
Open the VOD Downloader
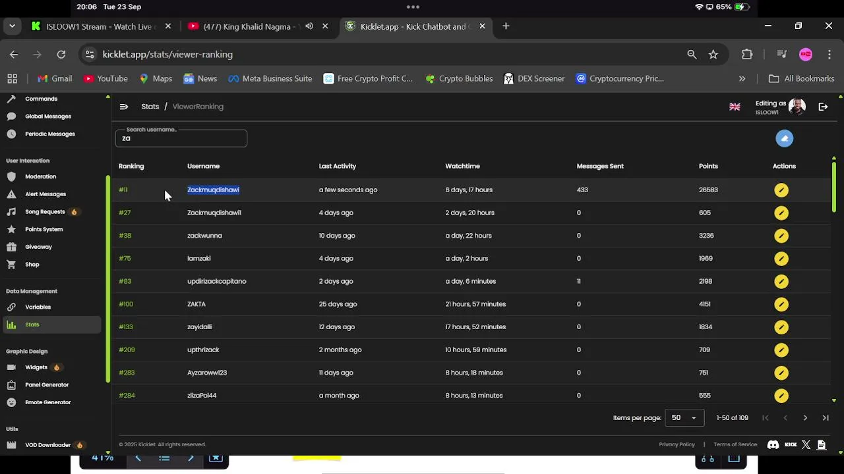47,445
